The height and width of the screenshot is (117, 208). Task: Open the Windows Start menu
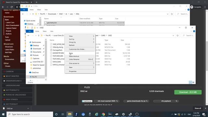[x=3, y=114]
